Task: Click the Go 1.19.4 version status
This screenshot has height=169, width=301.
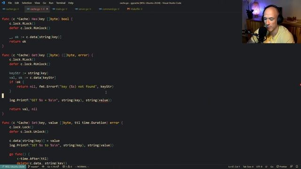Action: point(53,167)
